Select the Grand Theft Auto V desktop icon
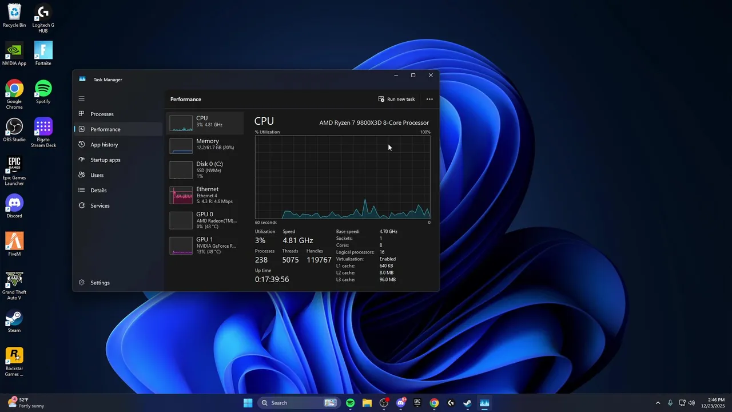The image size is (732, 412). [14, 285]
